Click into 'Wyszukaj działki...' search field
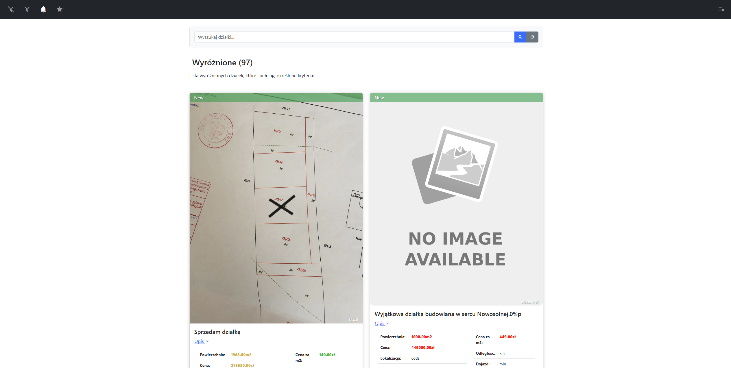 pos(354,37)
